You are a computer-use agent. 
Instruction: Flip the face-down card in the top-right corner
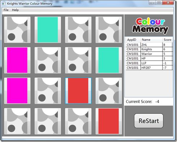tap(109, 30)
